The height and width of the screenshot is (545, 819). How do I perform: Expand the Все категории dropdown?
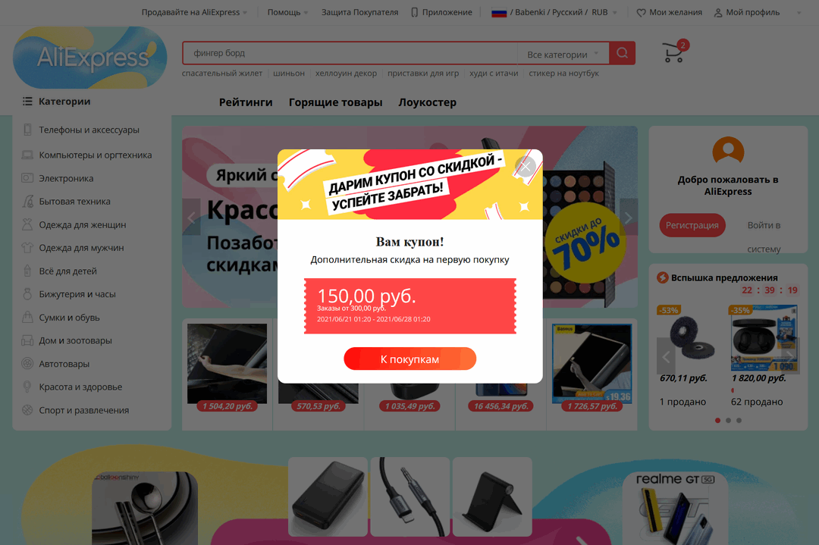[x=563, y=55]
